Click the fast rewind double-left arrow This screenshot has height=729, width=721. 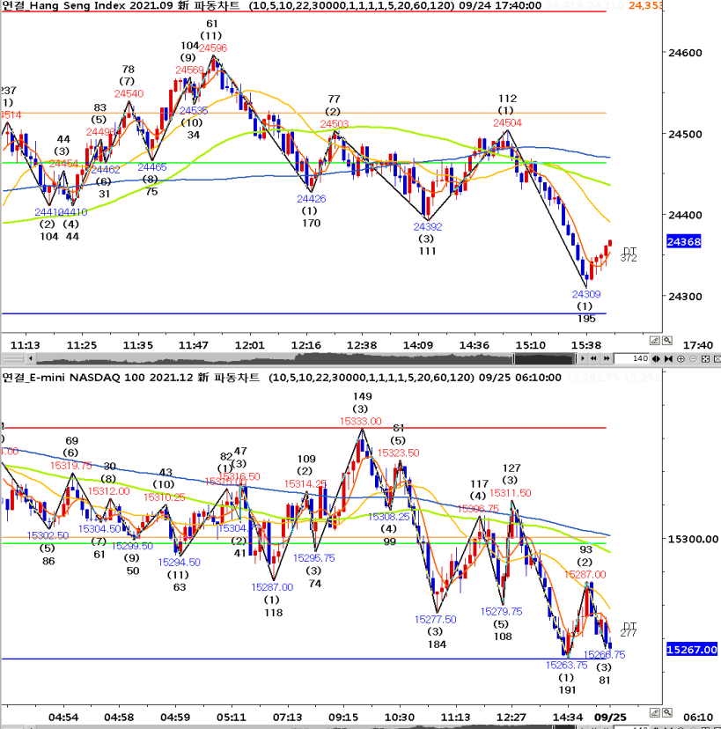(593, 358)
